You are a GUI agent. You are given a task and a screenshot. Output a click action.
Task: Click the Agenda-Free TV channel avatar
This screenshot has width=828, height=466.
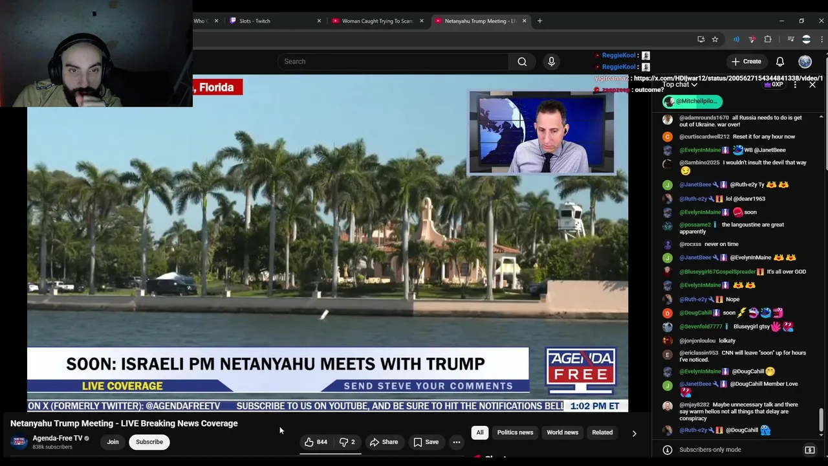19,442
